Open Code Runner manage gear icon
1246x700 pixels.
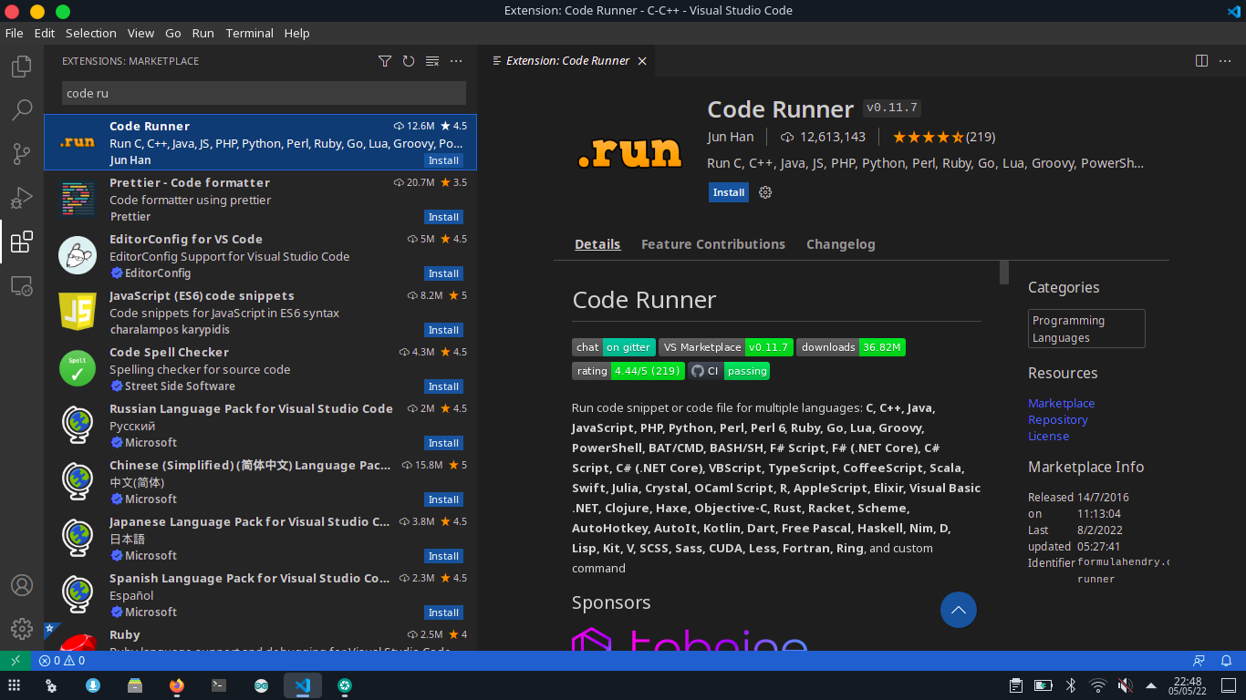coord(765,192)
